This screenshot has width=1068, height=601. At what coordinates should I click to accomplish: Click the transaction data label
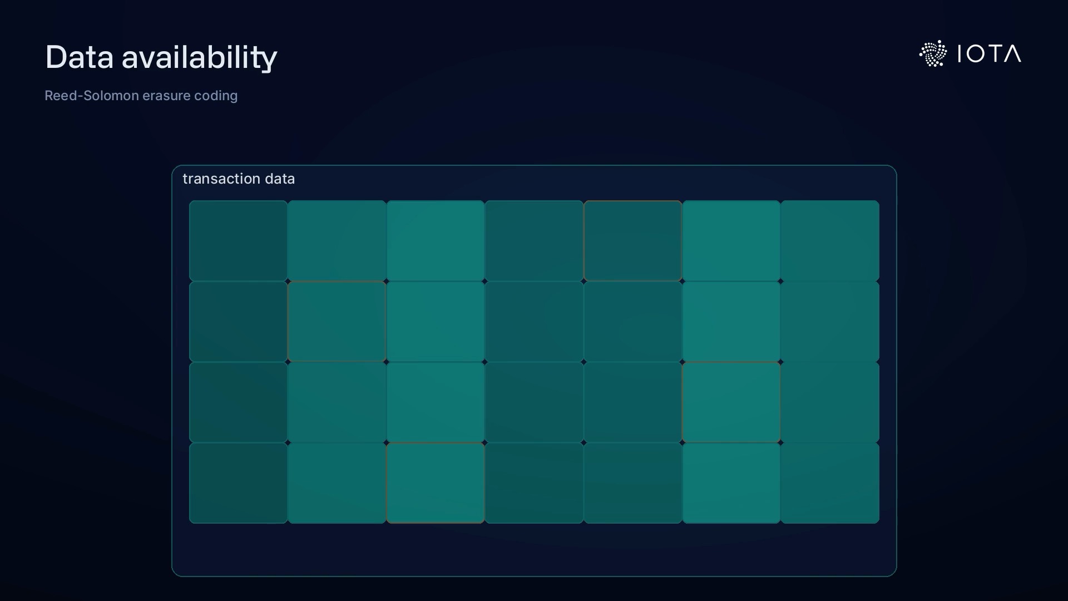pos(239,179)
